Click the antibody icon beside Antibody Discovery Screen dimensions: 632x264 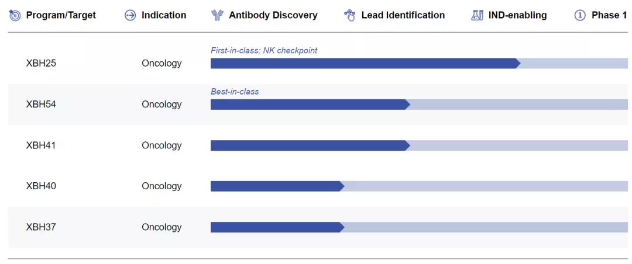tap(217, 15)
